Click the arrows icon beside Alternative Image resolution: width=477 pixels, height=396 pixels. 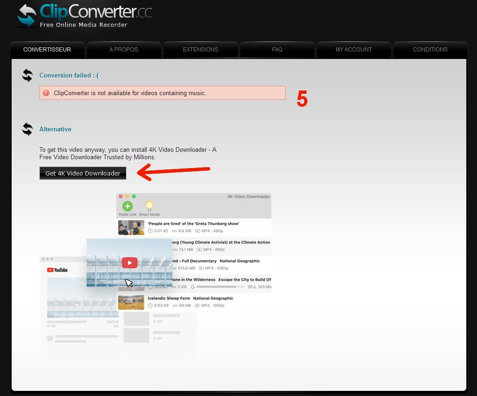27,129
